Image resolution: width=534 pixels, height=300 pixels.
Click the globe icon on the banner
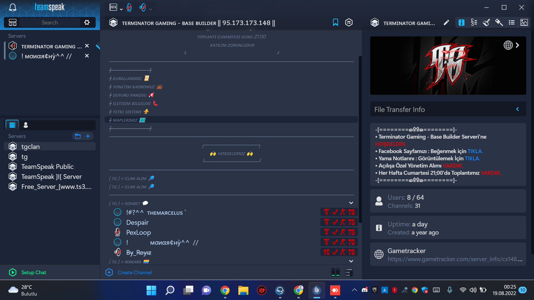point(508,45)
